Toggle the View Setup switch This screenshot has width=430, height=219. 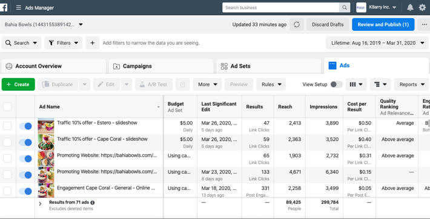click(336, 85)
